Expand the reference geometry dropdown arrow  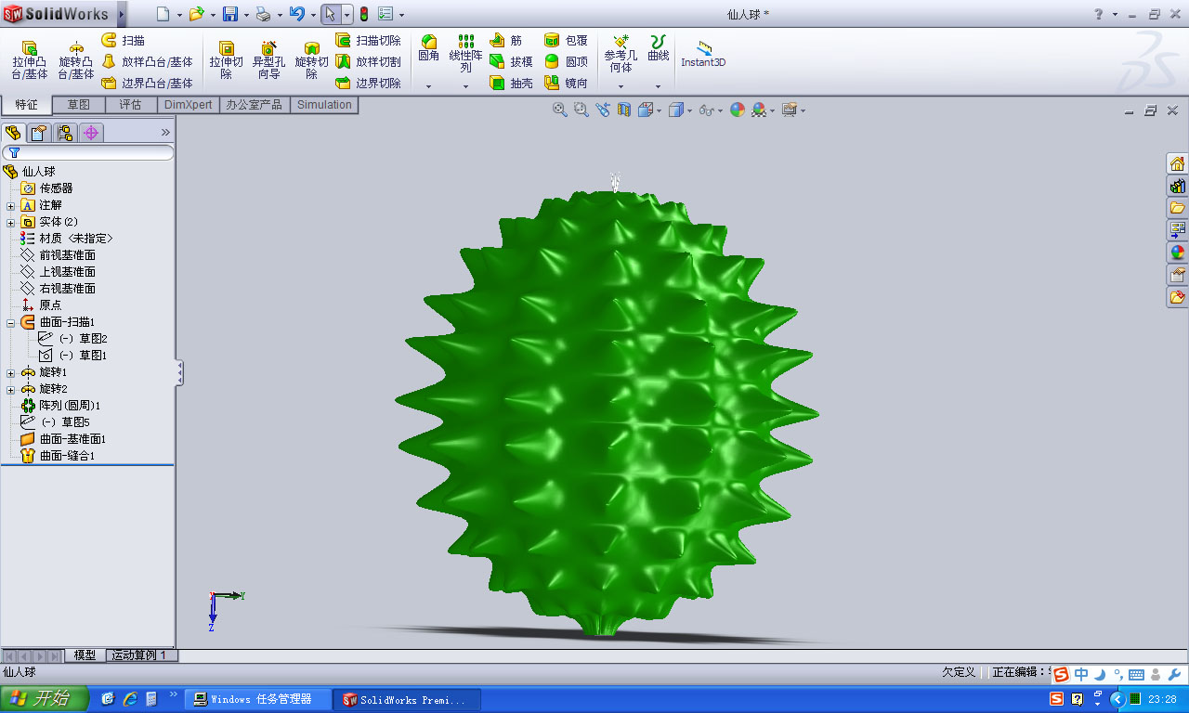(x=621, y=86)
